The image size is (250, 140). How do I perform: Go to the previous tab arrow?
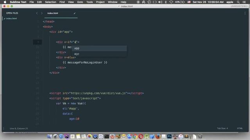[x=37, y=13]
